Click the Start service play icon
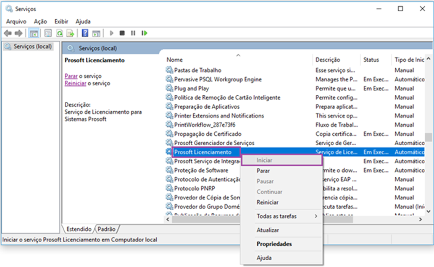 coord(111,33)
